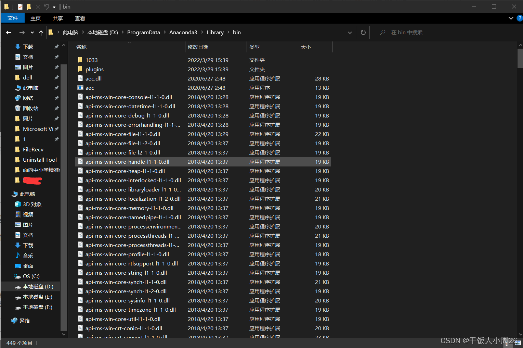Select the file api-ms-win-core-profile-l1-1-0.dll
Image resolution: width=523 pixels, height=348 pixels.
[x=203, y=254]
